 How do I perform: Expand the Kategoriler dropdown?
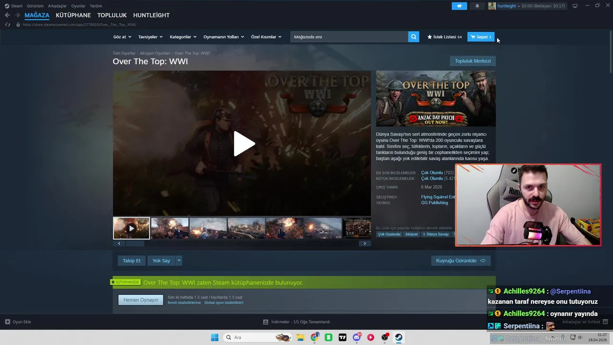pos(183,37)
